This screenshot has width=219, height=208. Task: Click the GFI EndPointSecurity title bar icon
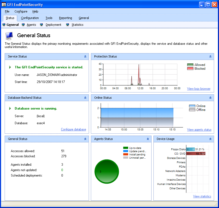[4, 5]
